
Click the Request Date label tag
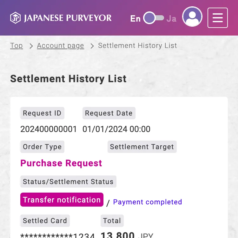click(x=109, y=113)
